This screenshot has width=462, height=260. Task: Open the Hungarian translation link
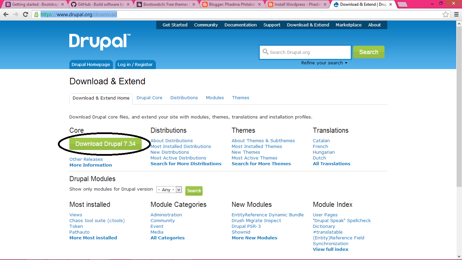coord(324,152)
